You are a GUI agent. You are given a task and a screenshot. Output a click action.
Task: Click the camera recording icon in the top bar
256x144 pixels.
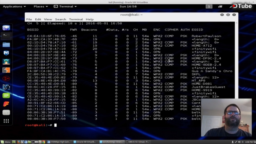tap(220, 6)
